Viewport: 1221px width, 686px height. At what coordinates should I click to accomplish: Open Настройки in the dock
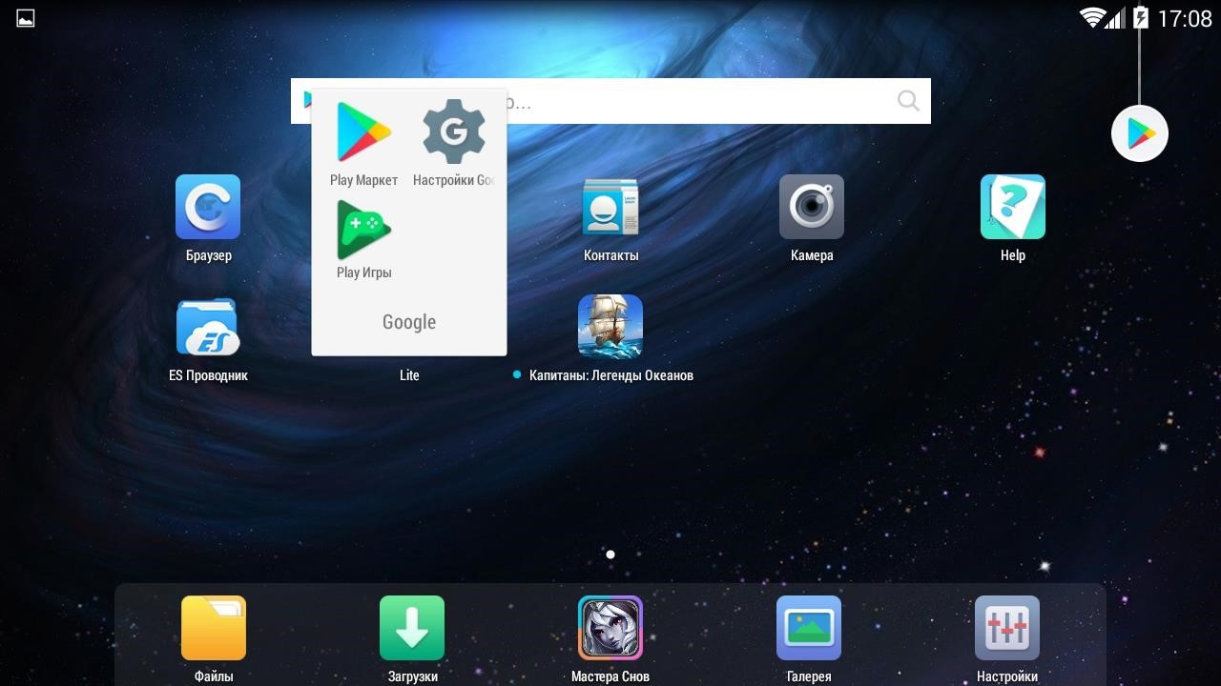pos(1007,628)
